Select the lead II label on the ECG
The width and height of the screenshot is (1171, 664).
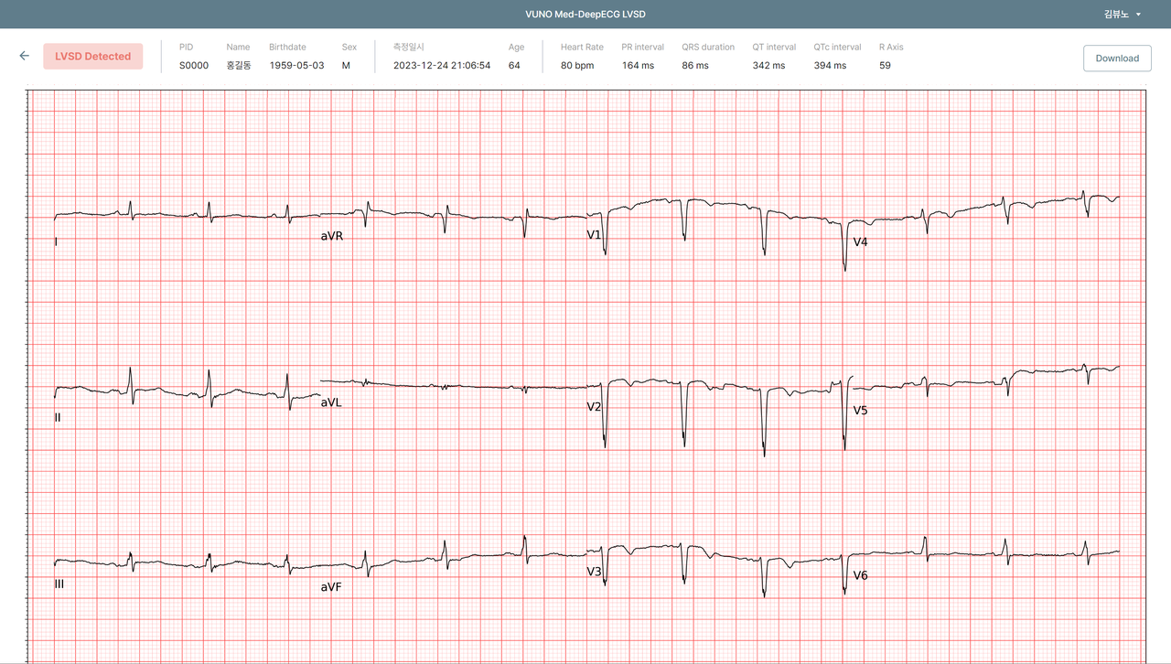point(57,417)
